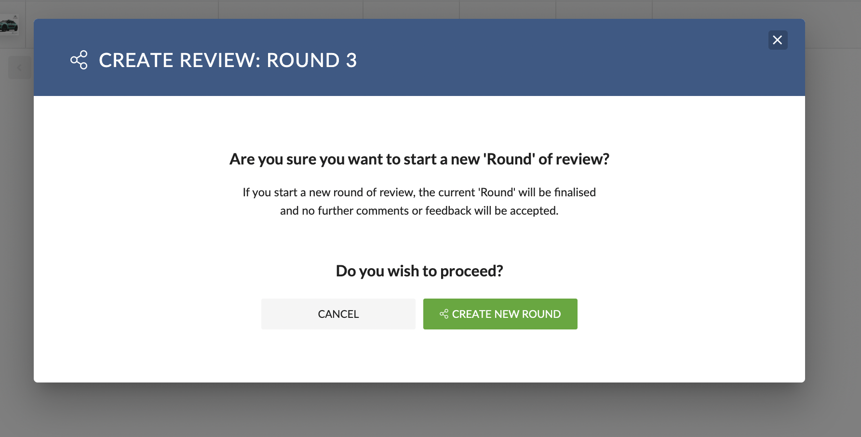Confirm with CREATE NEW ROUND button
This screenshot has height=437, width=861.
pyautogui.click(x=500, y=314)
